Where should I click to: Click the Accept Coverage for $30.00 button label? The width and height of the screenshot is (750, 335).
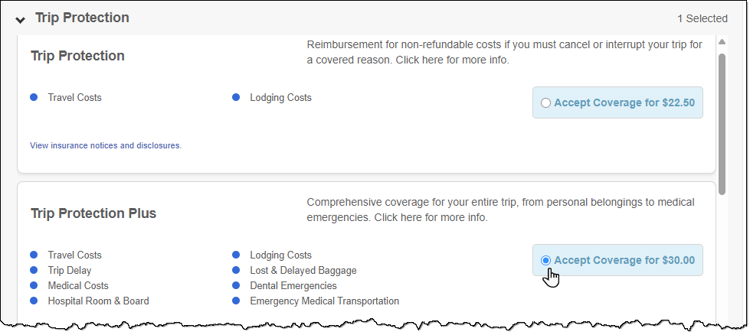tap(624, 260)
